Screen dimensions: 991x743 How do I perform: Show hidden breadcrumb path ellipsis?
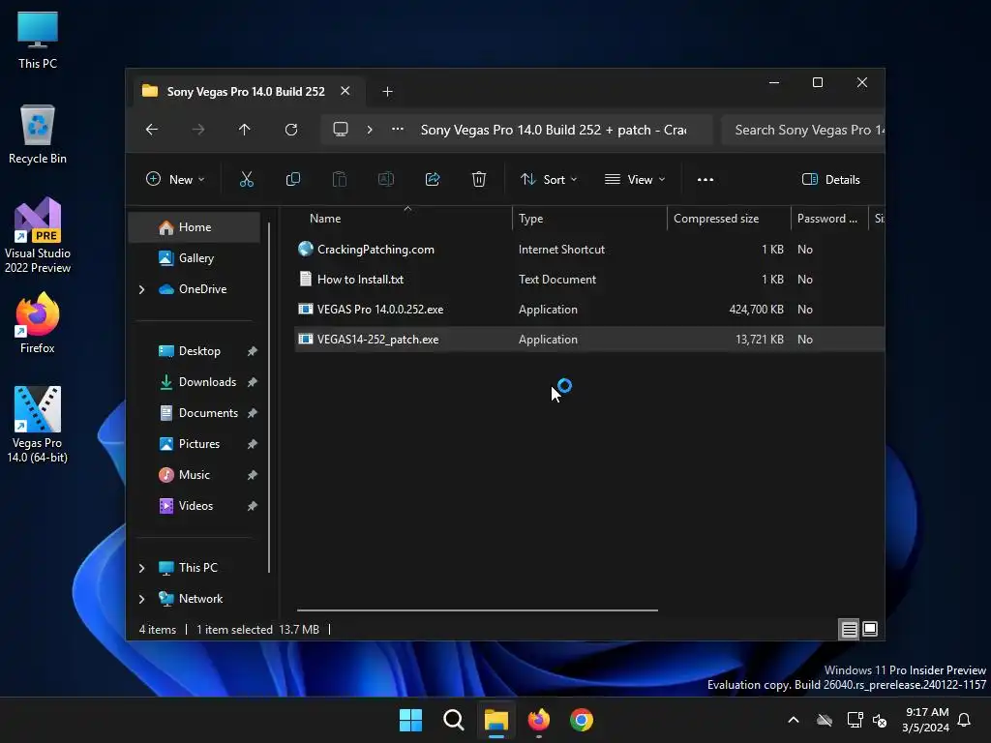pos(398,129)
